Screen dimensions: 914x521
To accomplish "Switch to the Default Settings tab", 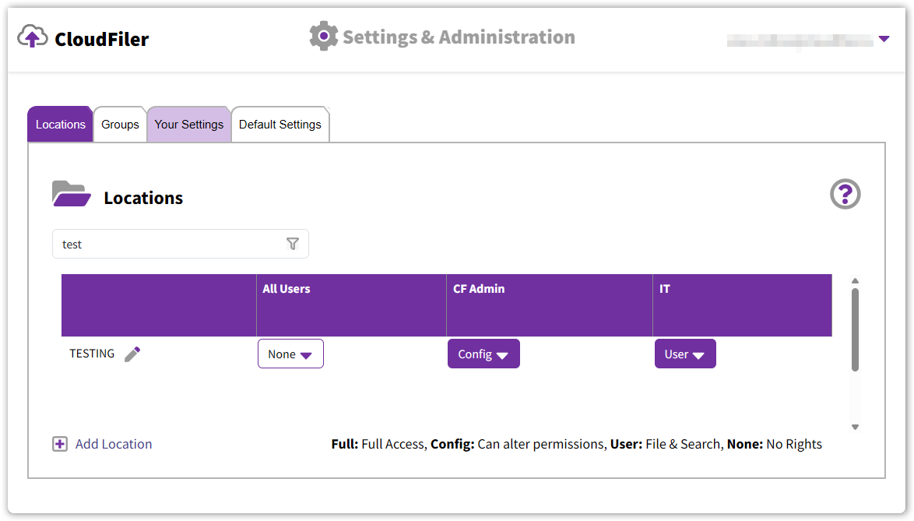I will click(279, 125).
